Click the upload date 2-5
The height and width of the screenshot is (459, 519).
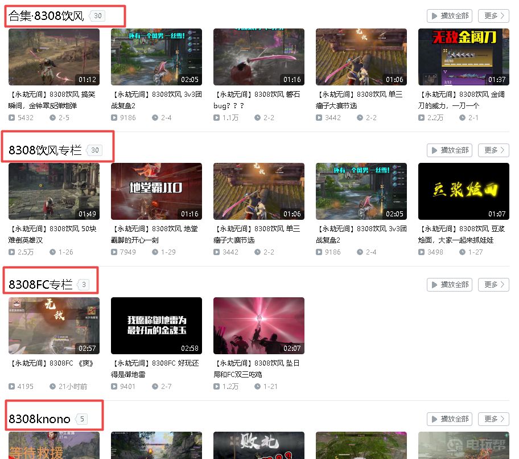[64, 117]
